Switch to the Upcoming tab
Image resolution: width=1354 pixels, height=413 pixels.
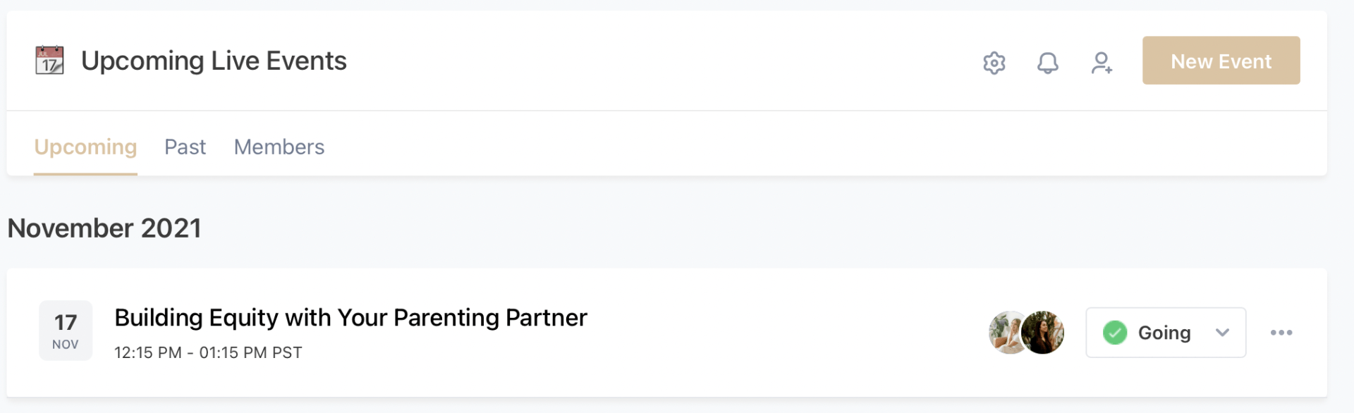pyautogui.click(x=85, y=147)
